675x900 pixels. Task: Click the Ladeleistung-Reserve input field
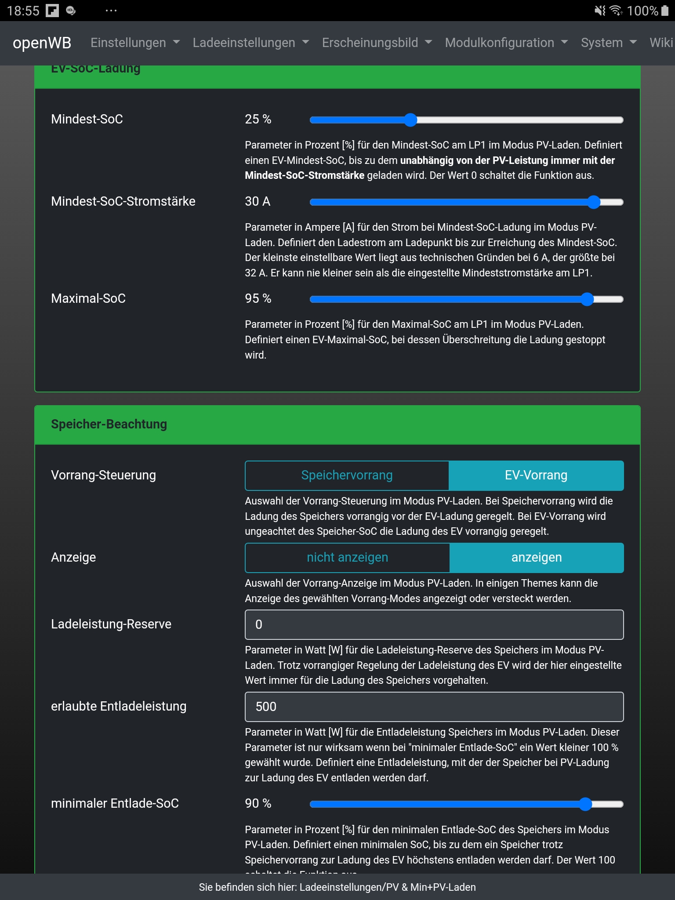point(434,624)
